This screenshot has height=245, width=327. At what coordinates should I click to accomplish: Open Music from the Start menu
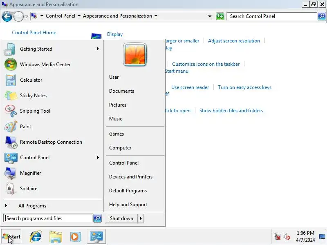(116, 119)
